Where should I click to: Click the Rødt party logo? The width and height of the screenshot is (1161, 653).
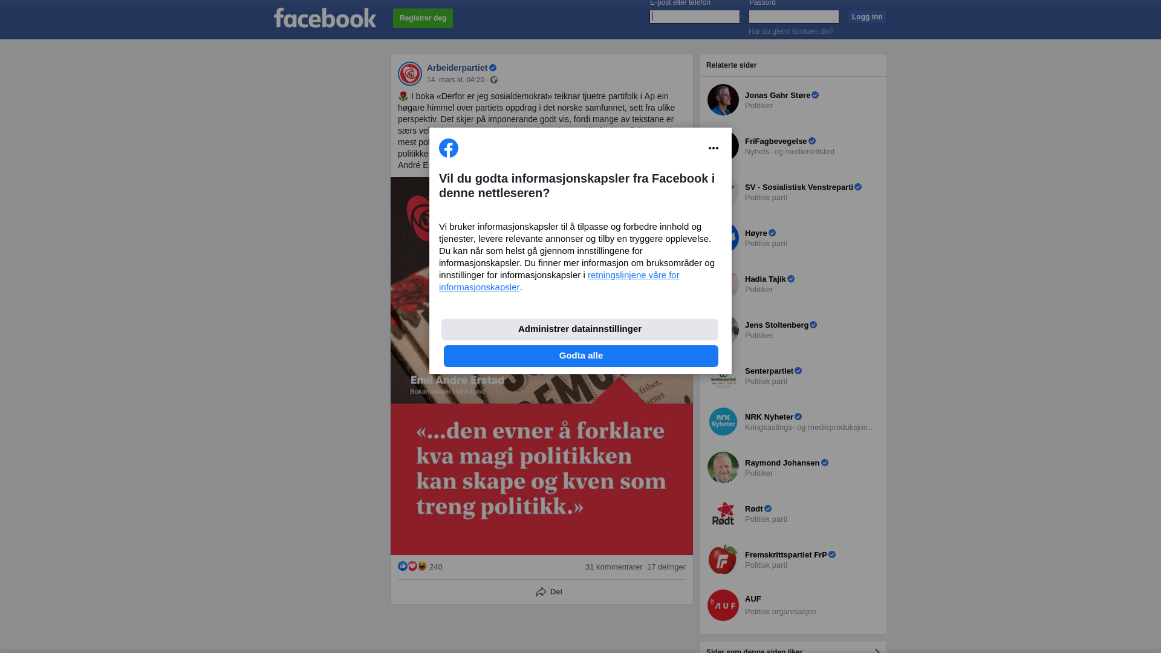point(723,513)
